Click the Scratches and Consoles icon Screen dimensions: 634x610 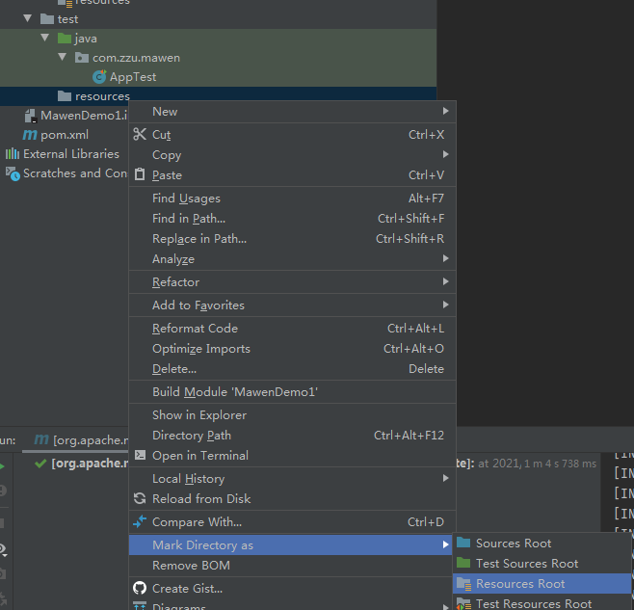[x=13, y=173]
